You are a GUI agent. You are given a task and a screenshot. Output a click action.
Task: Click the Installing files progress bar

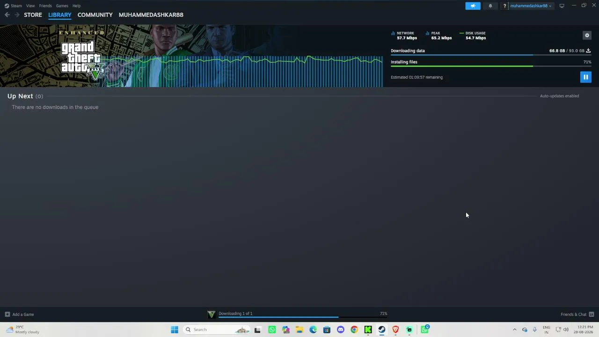coord(491,66)
